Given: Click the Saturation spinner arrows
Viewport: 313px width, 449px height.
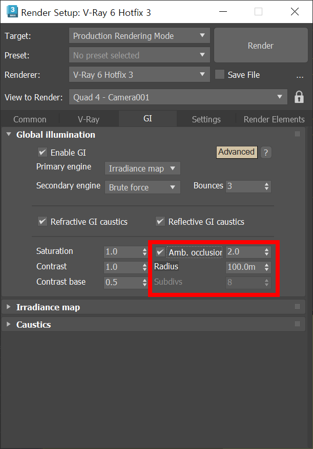Looking at the screenshot, I should (x=145, y=252).
